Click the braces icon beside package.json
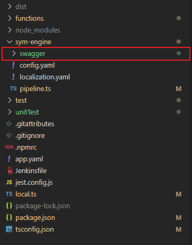 click(9, 217)
